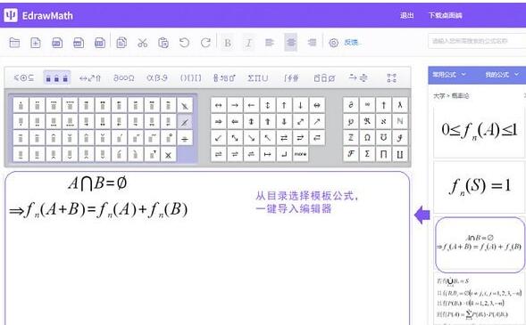Insert the summation Σ symbol

(367, 154)
